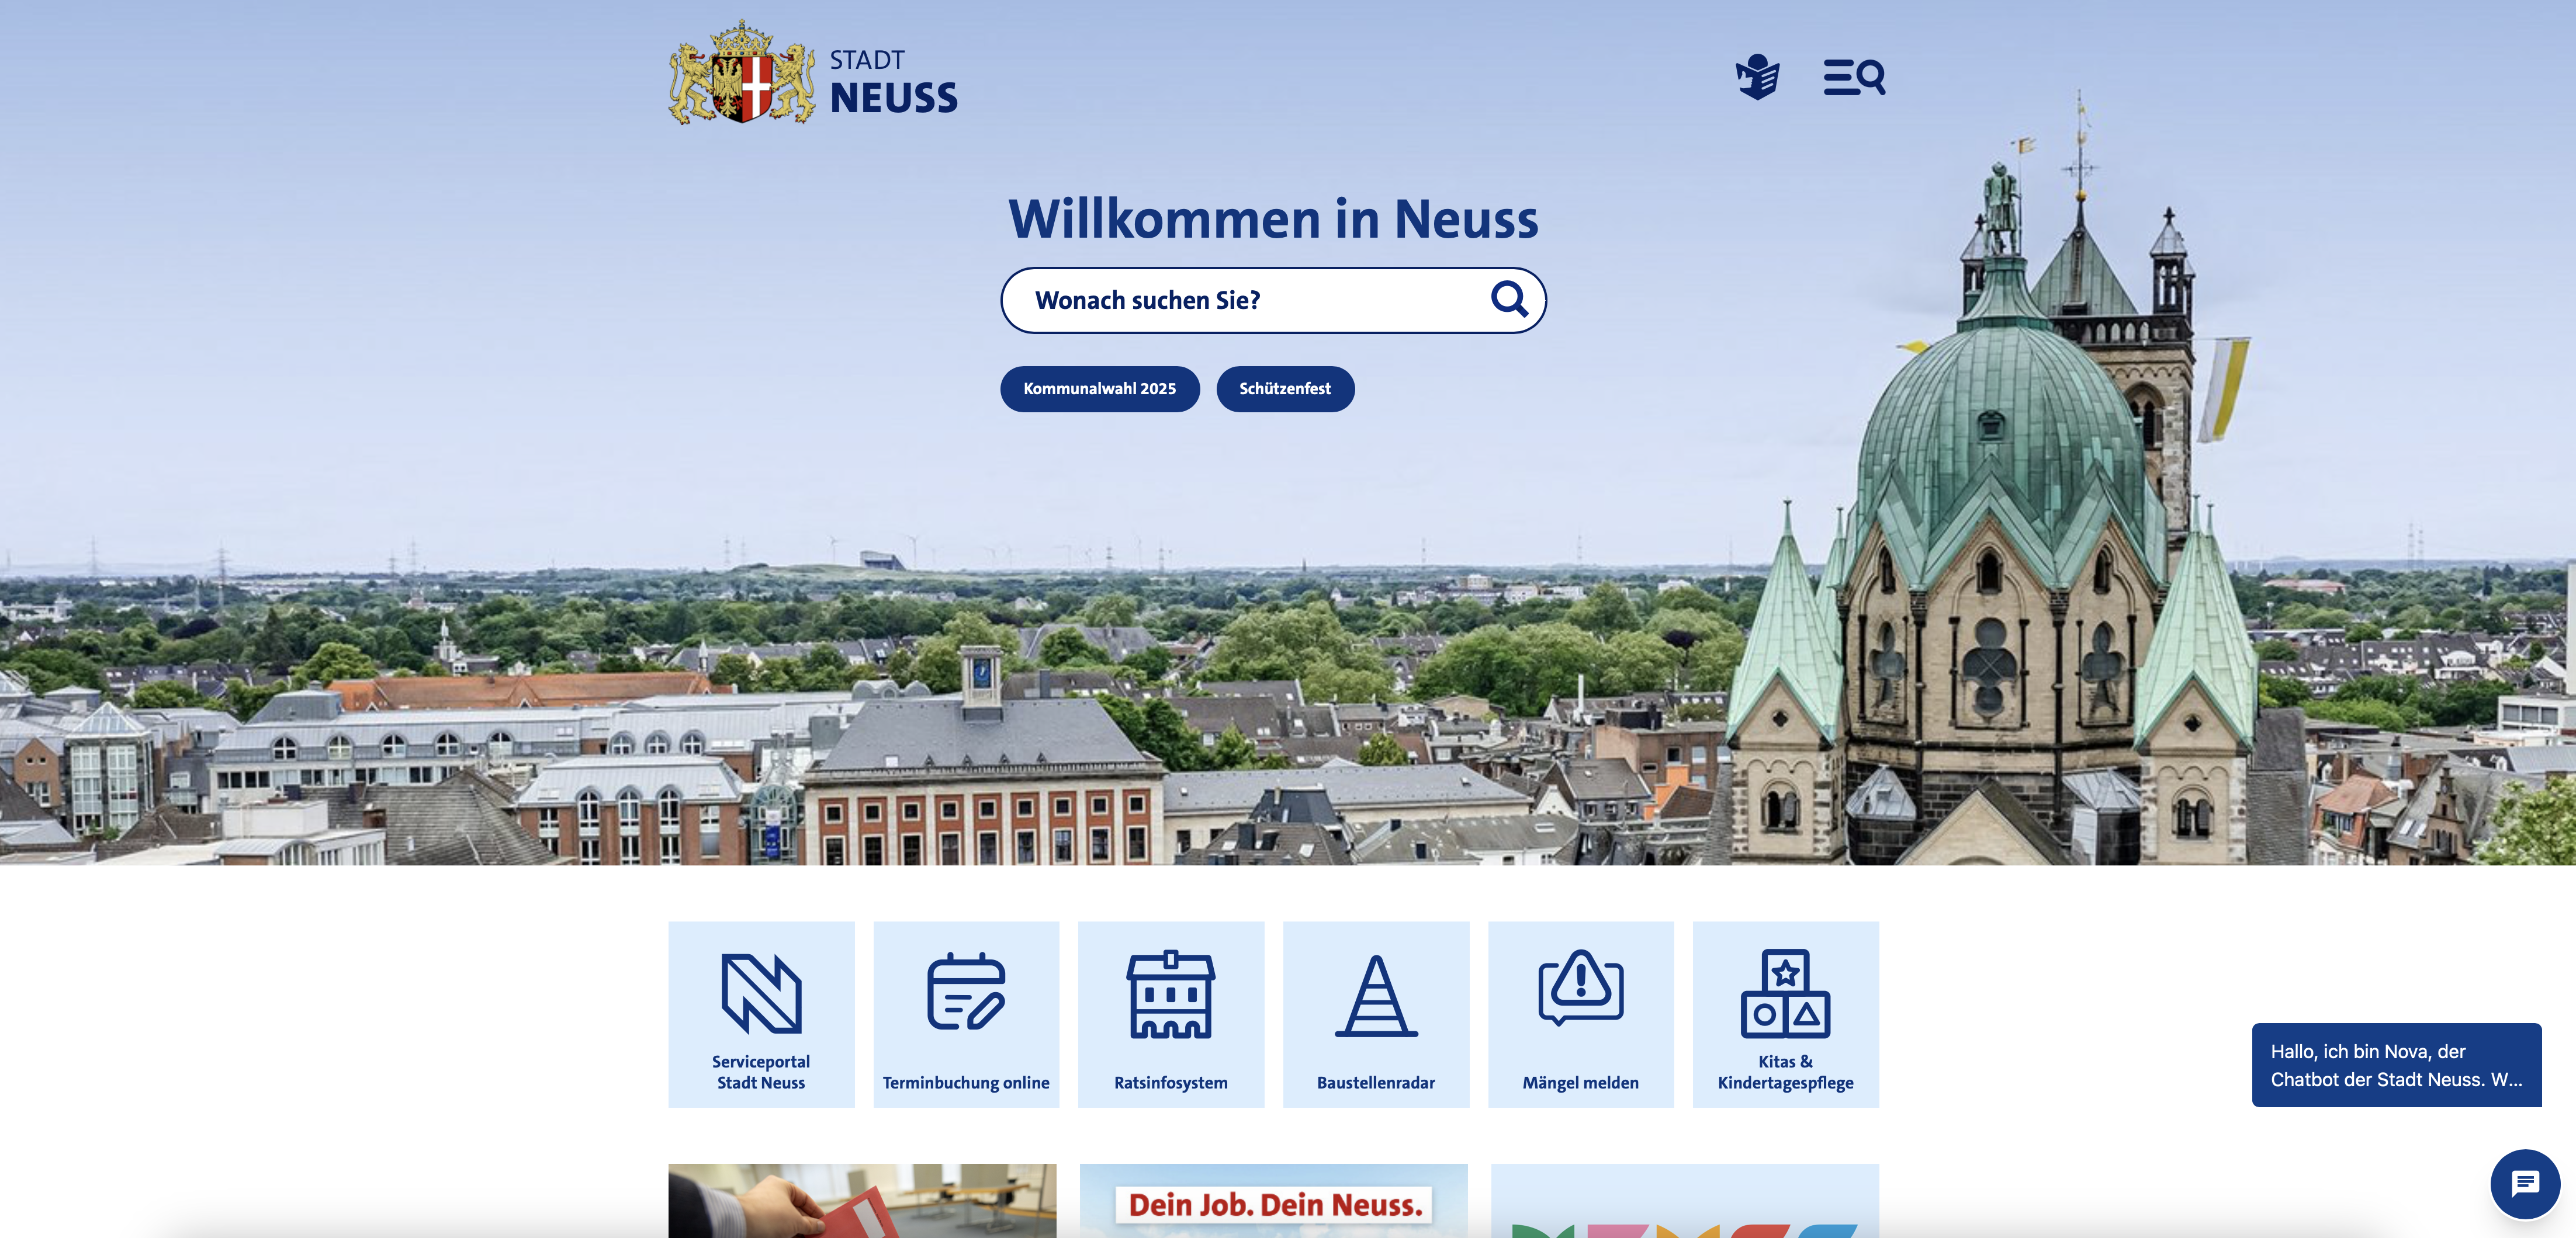Screen dimensions: 2576x1238
Task: Open the Nova chatbot greeting message
Action: [2396, 1065]
